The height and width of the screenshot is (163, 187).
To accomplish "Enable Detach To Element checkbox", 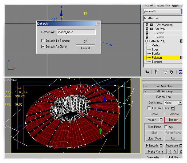I will [43, 41].
